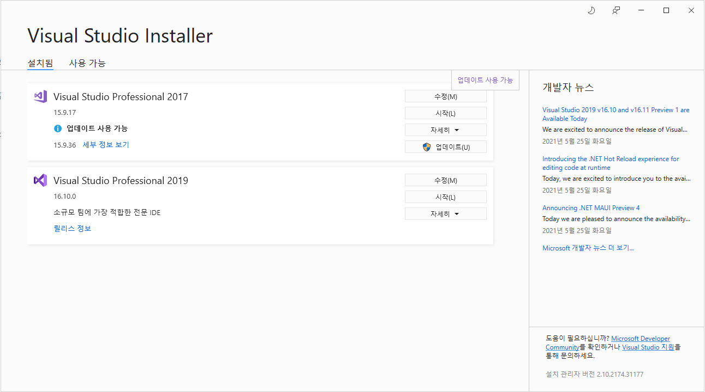Toggle the dark theme moon icon
Viewport: 705px width, 392px height.
click(591, 10)
